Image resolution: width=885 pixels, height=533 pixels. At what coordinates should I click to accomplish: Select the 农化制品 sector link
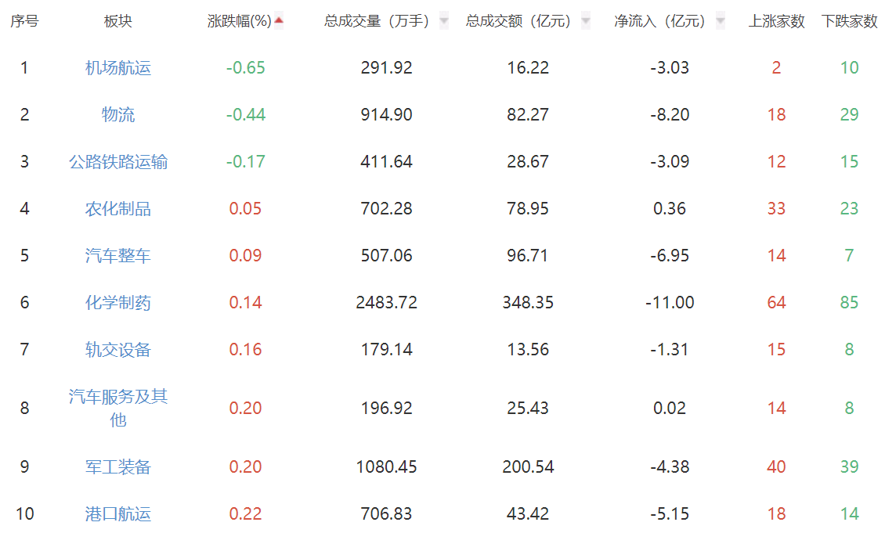click(x=118, y=209)
